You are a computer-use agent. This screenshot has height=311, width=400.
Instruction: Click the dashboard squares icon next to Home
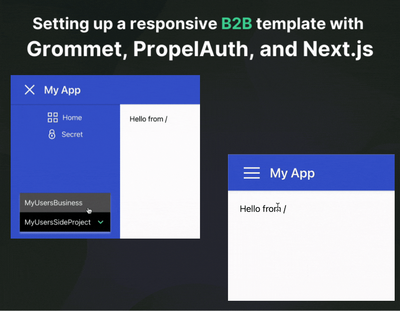[x=52, y=117]
